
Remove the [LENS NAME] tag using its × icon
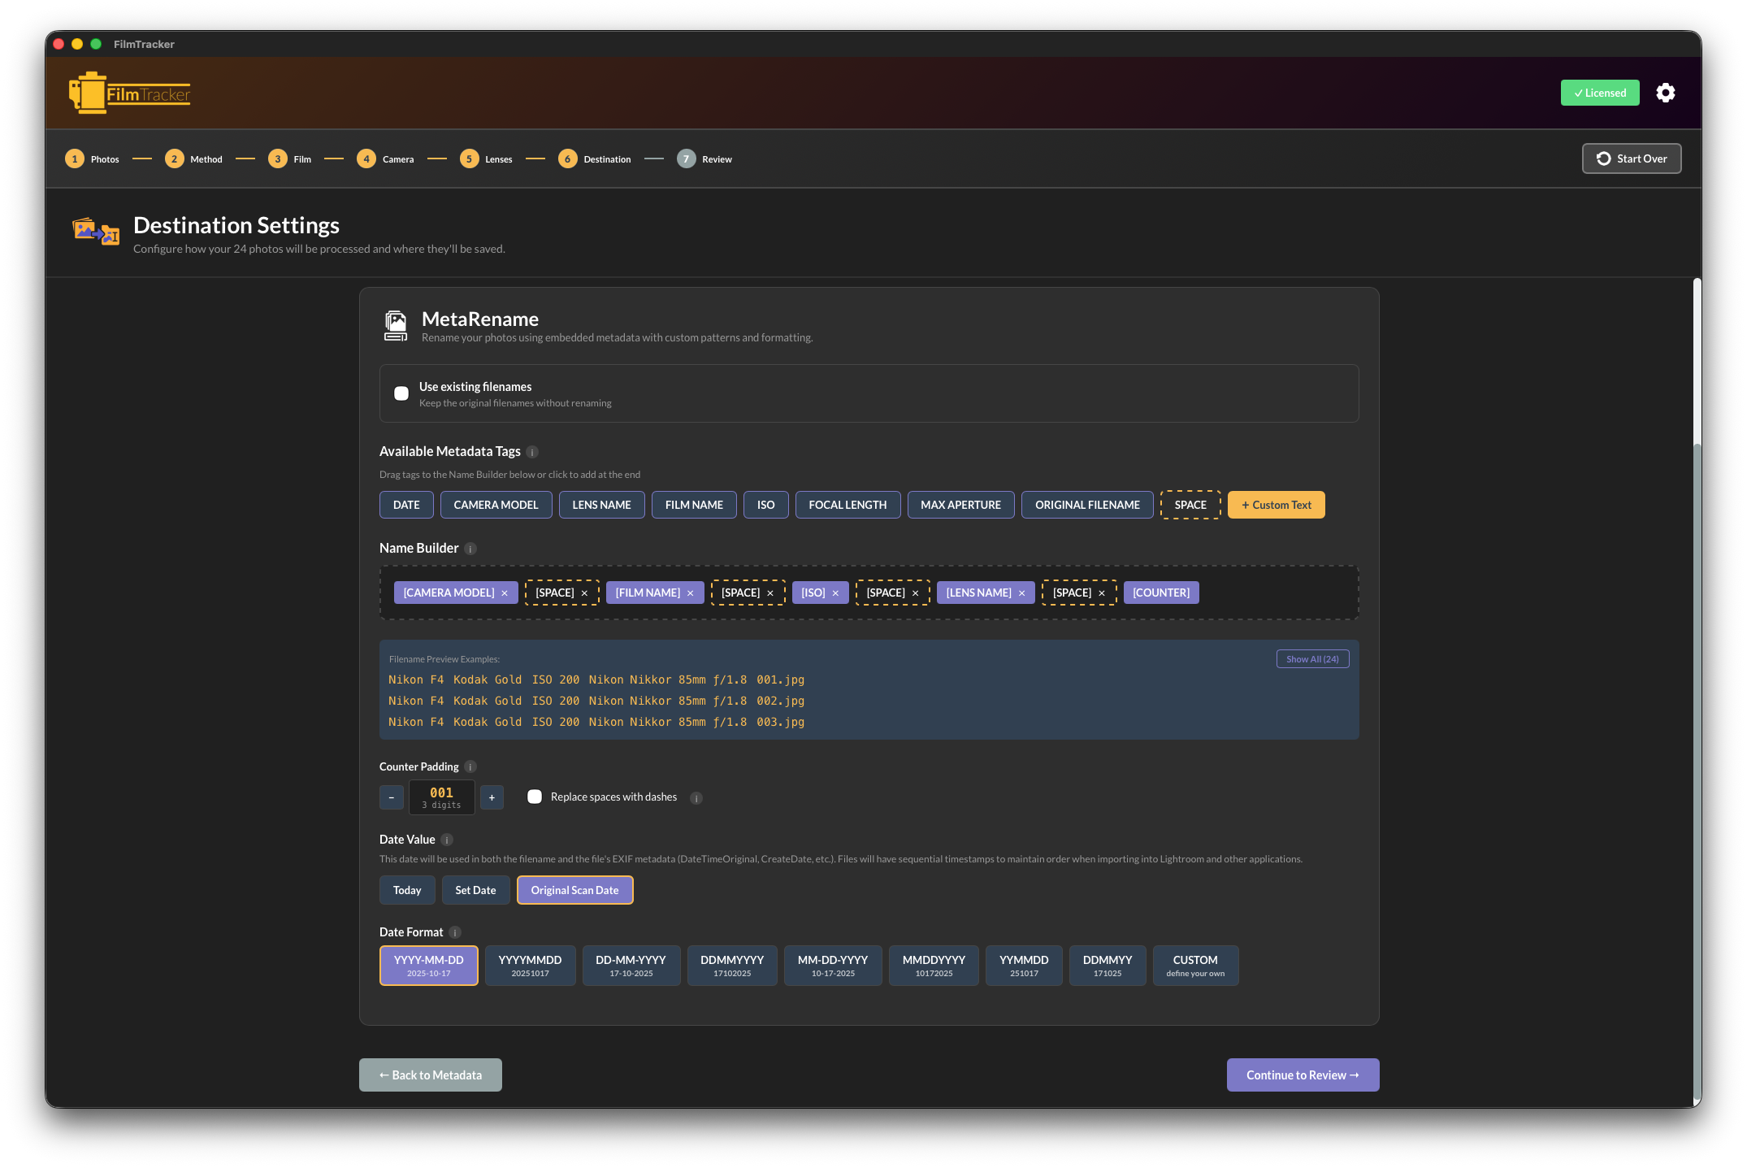(1022, 593)
